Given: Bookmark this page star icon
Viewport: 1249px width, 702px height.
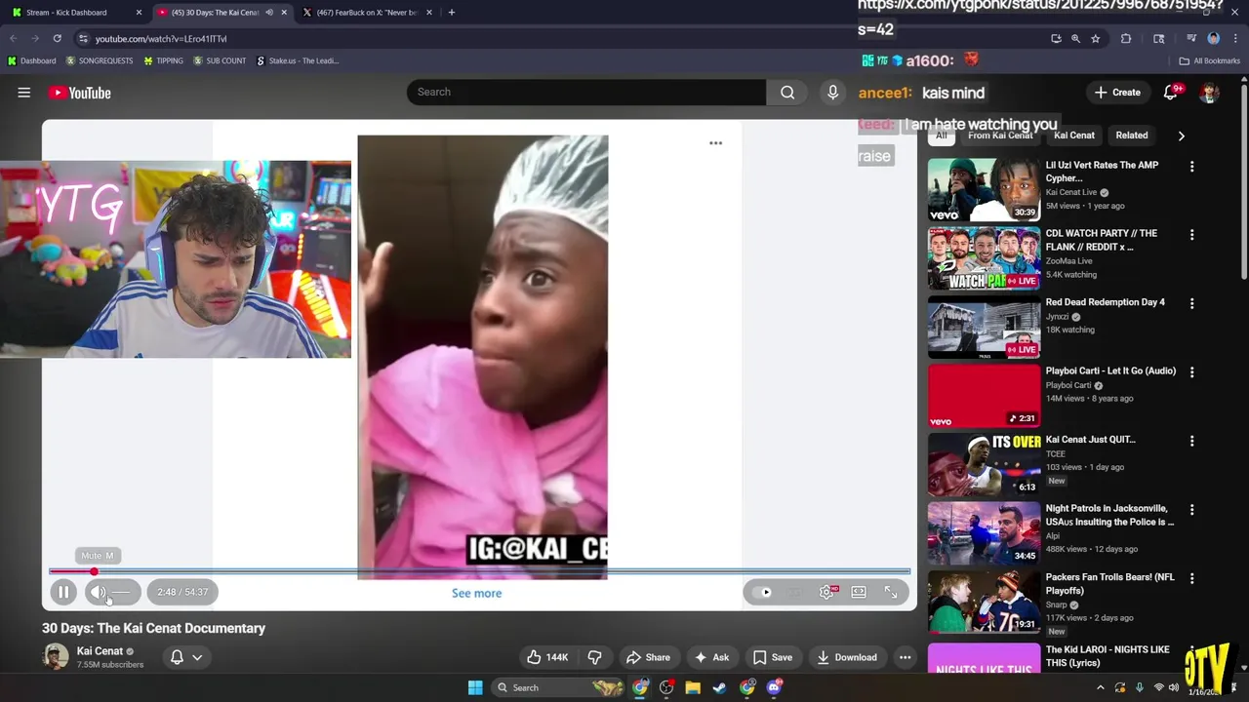Looking at the screenshot, I should coord(1095,38).
